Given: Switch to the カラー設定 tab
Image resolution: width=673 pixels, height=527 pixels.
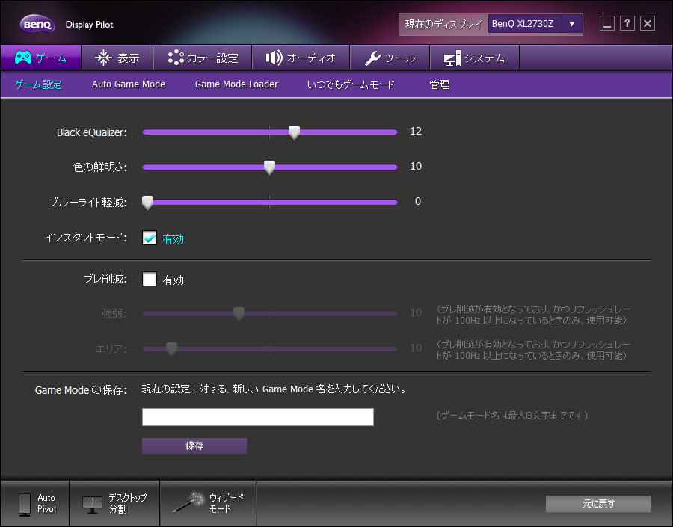Looking at the screenshot, I should point(203,58).
